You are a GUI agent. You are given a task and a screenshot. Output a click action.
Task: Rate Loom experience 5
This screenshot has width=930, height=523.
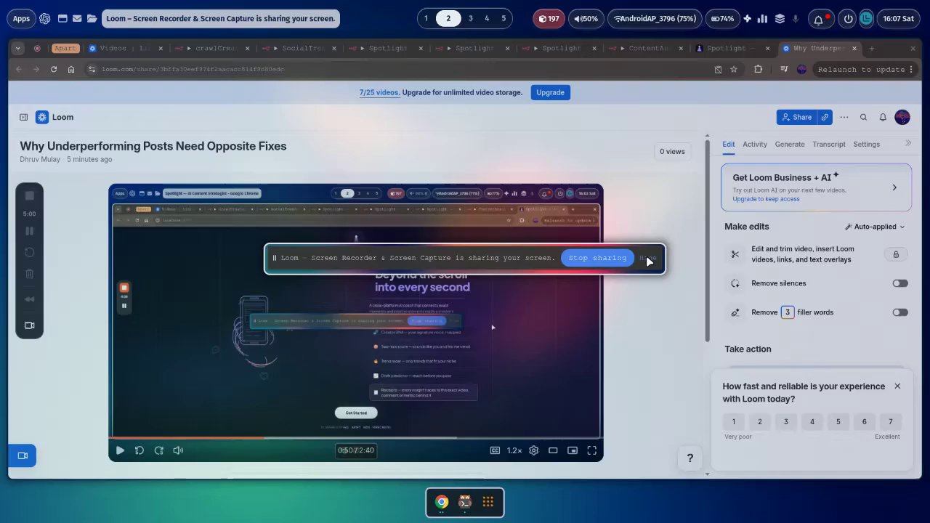[x=838, y=421]
